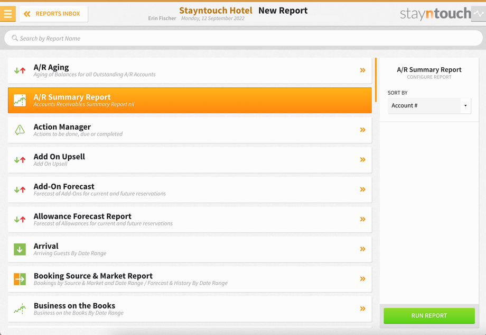Click the Erin Fischer user name

coord(162,19)
